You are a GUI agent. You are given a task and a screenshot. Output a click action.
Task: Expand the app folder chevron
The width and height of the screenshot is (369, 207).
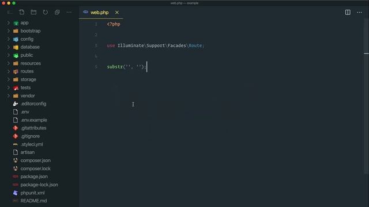coord(9,23)
